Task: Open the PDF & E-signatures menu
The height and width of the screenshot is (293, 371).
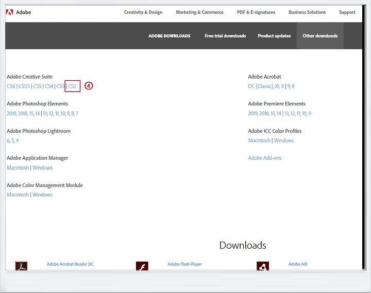Action: [256, 12]
